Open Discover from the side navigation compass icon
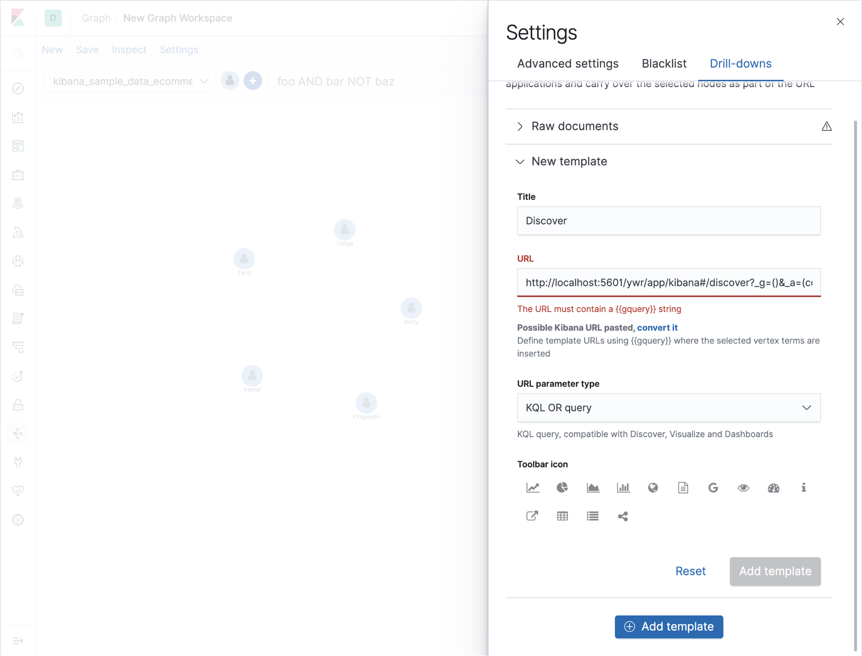Viewport: 862px width, 656px height. [x=18, y=88]
